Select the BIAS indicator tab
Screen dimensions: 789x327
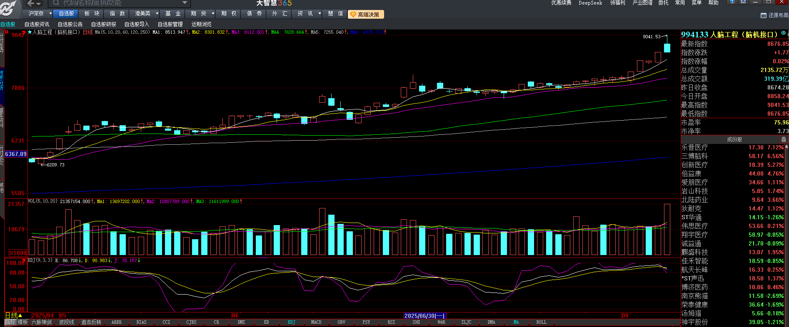142,322
